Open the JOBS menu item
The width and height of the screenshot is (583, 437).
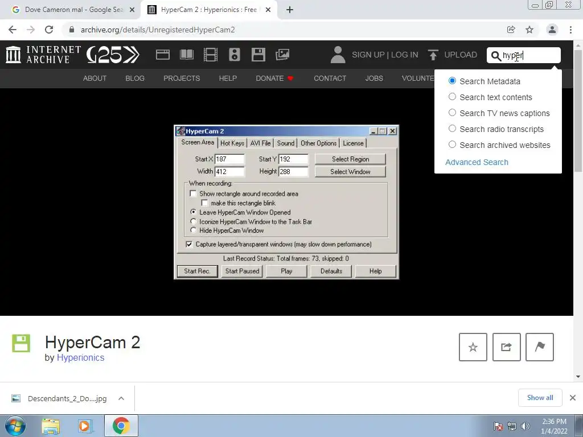374,79
